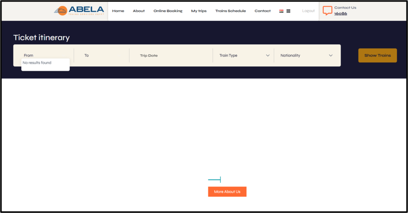Go to the Home page
This screenshot has height=213, width=408.
118,11
